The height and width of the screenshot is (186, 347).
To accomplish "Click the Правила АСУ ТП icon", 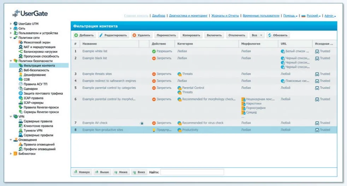I will 20,84.
